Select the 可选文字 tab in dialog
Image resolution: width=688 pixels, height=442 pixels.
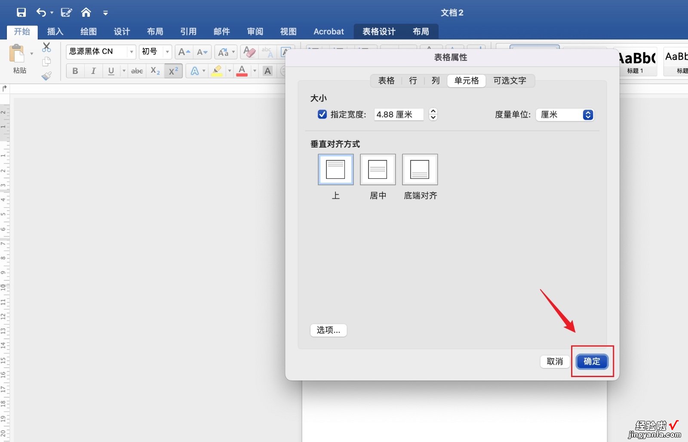pos(510,81)
